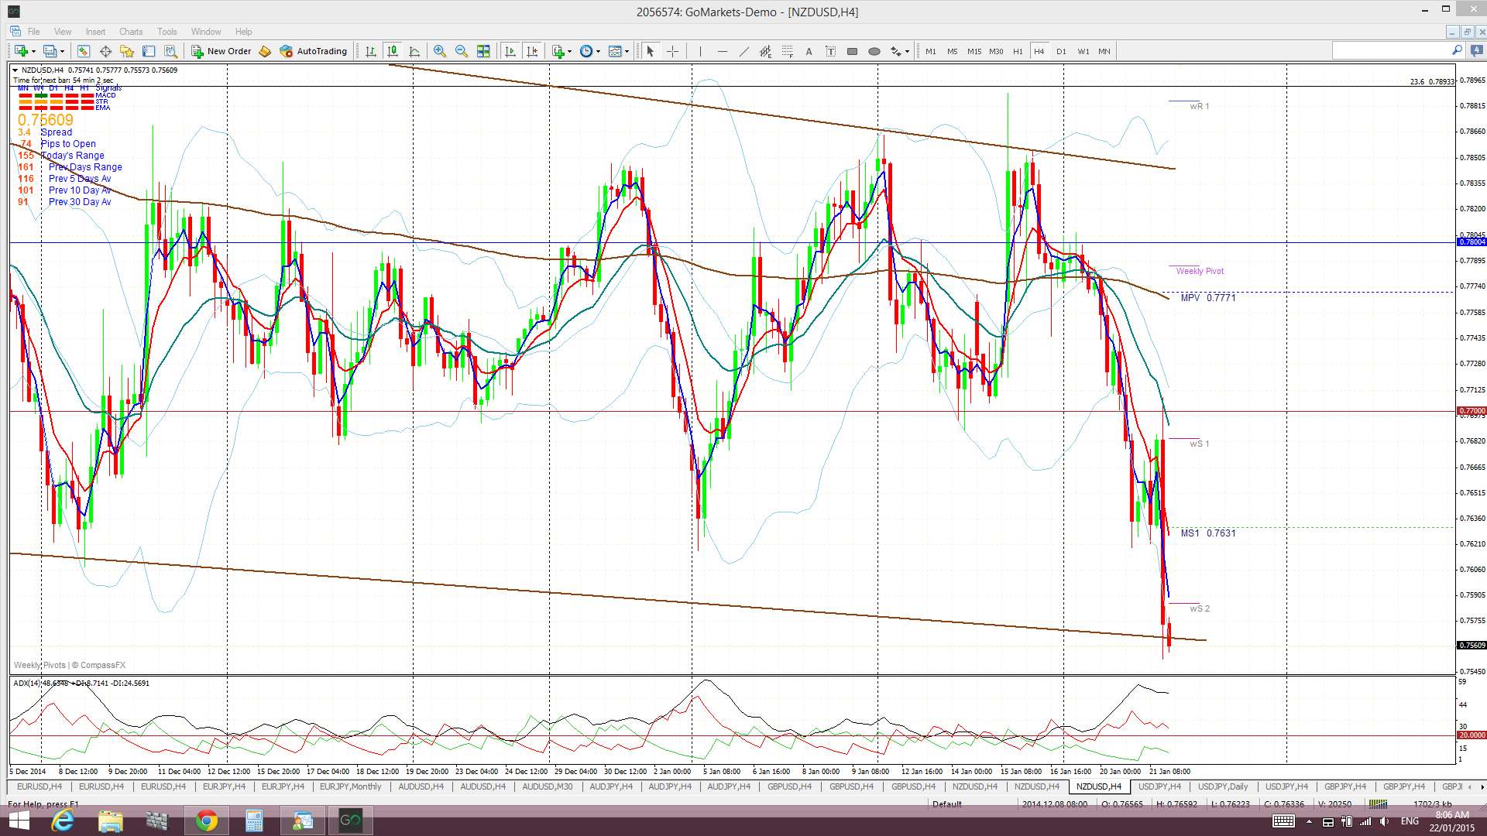
Task: Toggle chart auto scroll
Action: (x=510, y=51)
